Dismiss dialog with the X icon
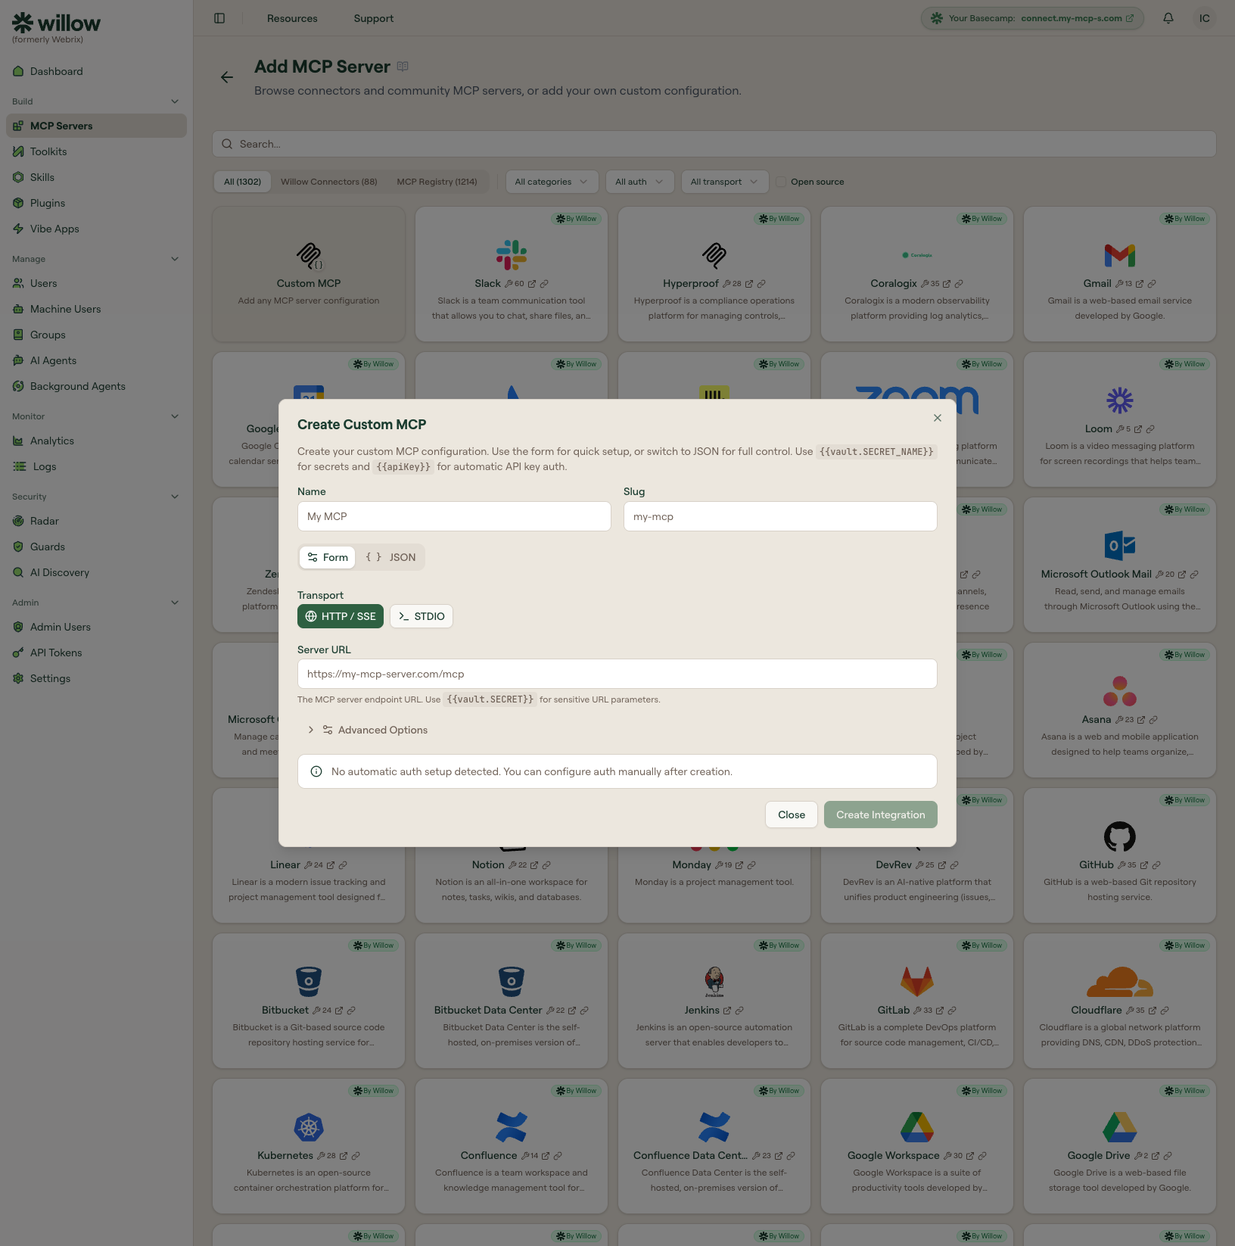1235x1246 pixels. point(938,418)
